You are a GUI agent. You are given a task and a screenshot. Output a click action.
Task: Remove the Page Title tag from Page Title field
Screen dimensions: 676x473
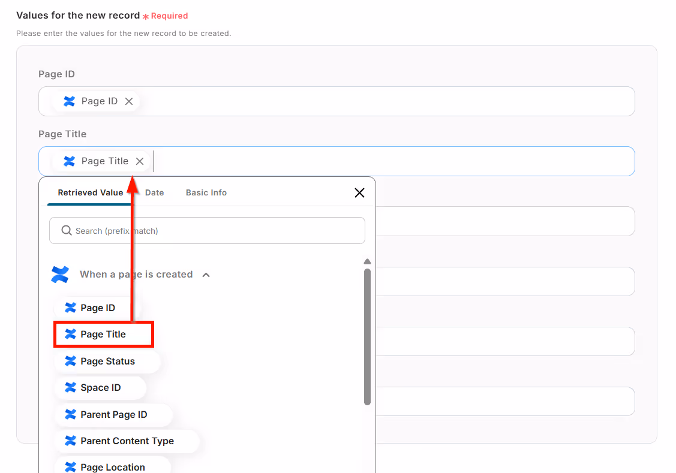[140, 161]
